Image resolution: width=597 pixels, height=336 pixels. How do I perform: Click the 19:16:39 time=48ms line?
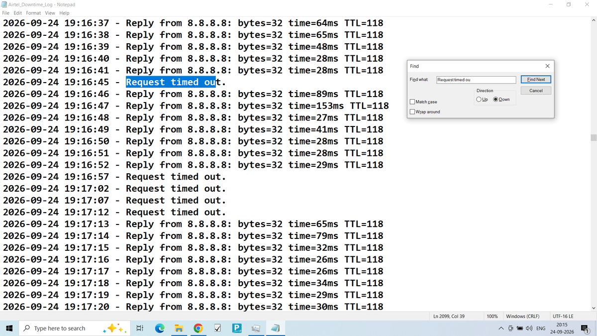point(193,47)
